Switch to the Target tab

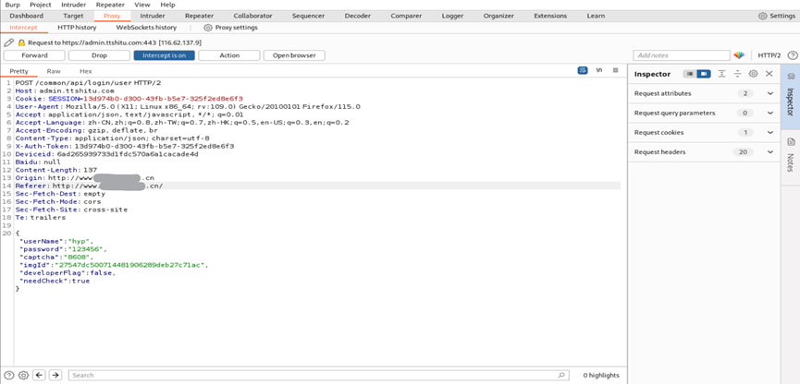pos(73,16)
